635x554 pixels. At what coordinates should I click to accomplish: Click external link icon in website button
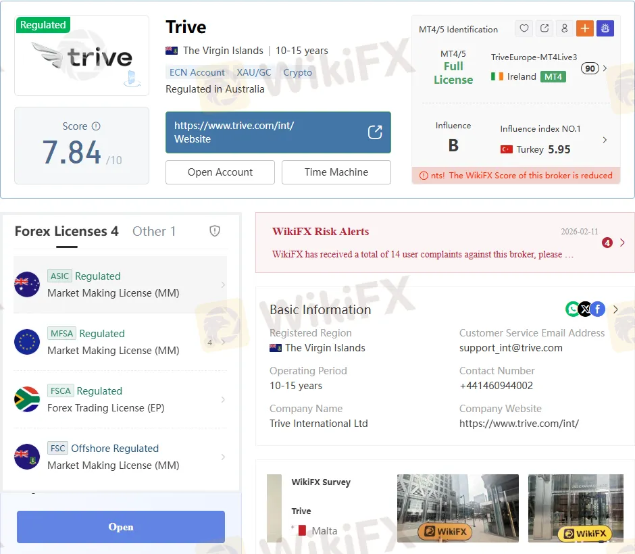[375, 132]
